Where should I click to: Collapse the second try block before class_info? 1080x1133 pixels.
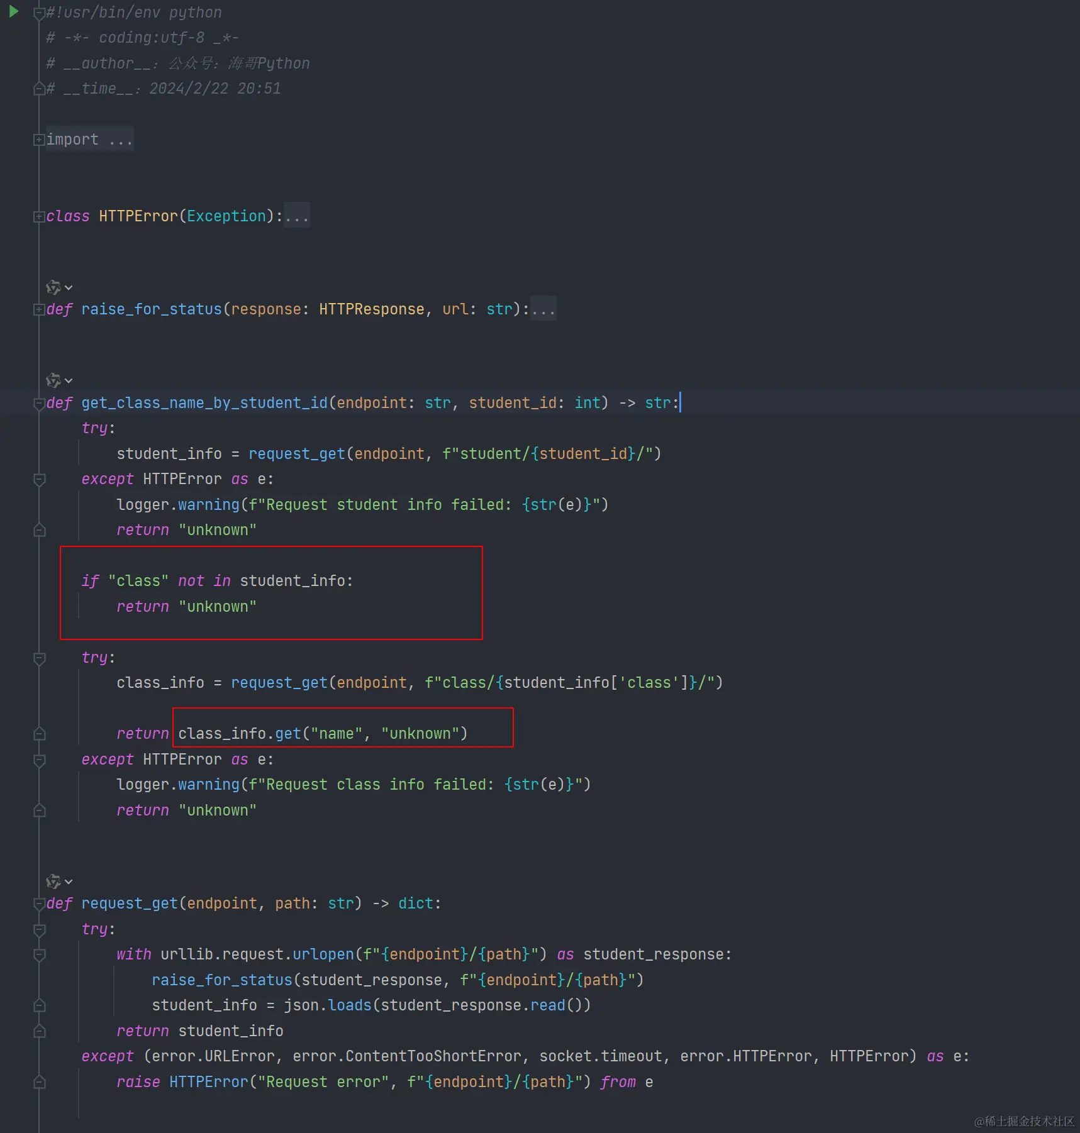coord(39,658)
